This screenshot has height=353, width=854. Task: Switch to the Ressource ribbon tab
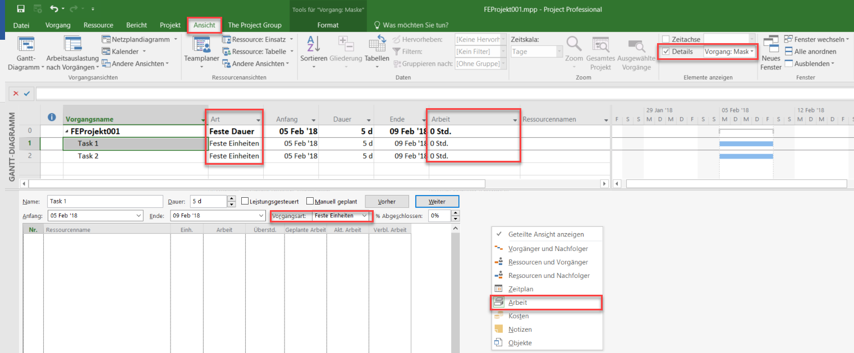point(98,25)
